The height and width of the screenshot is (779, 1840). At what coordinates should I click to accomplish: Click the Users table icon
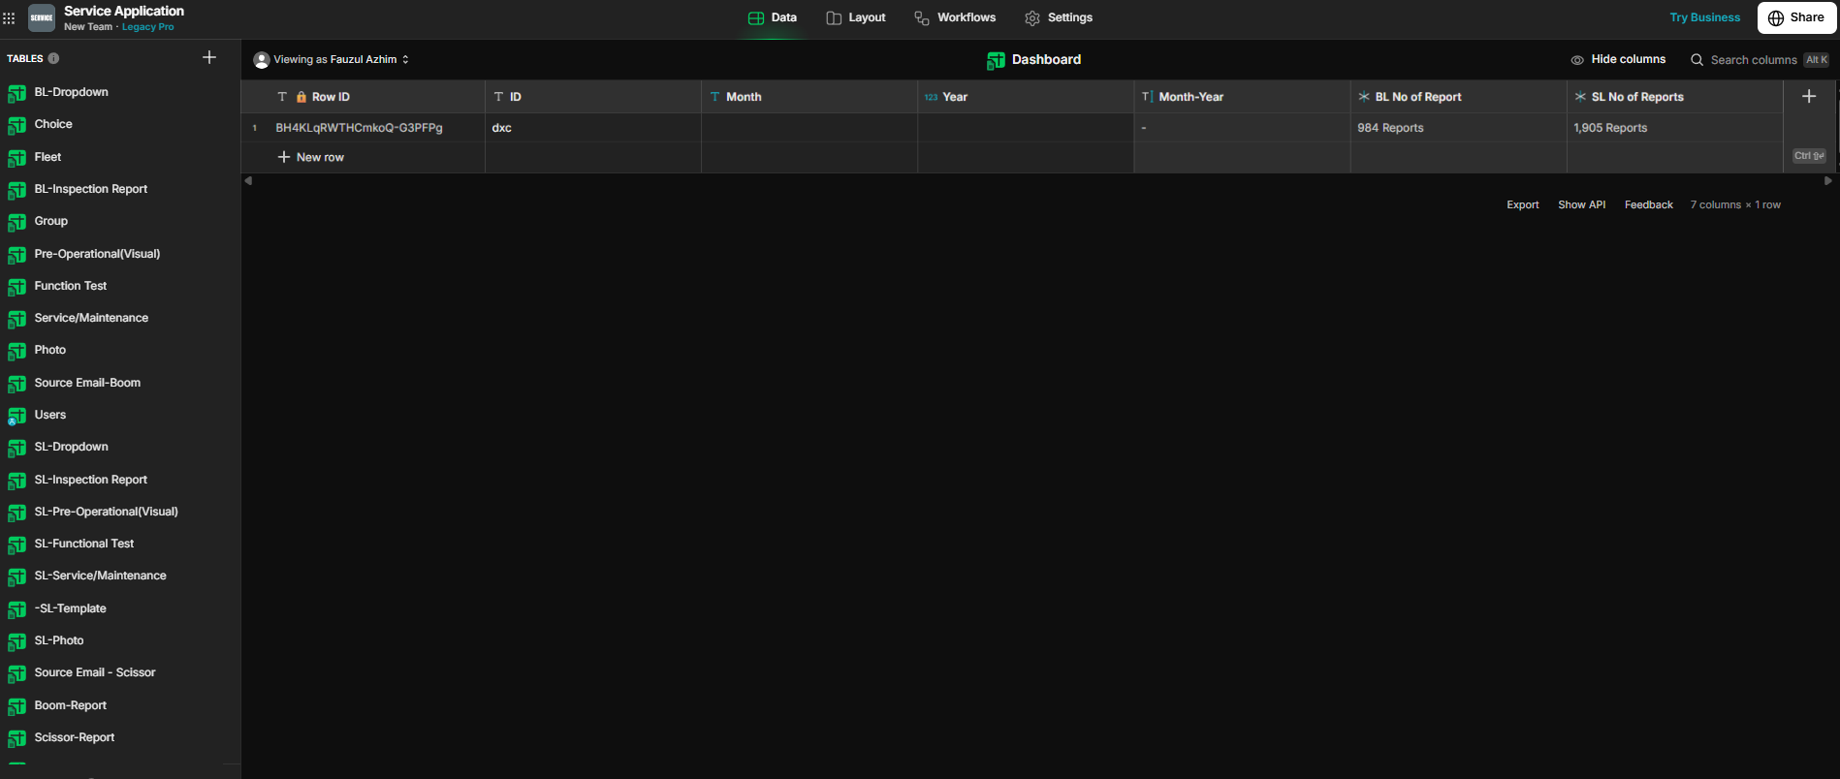point(16,416)
